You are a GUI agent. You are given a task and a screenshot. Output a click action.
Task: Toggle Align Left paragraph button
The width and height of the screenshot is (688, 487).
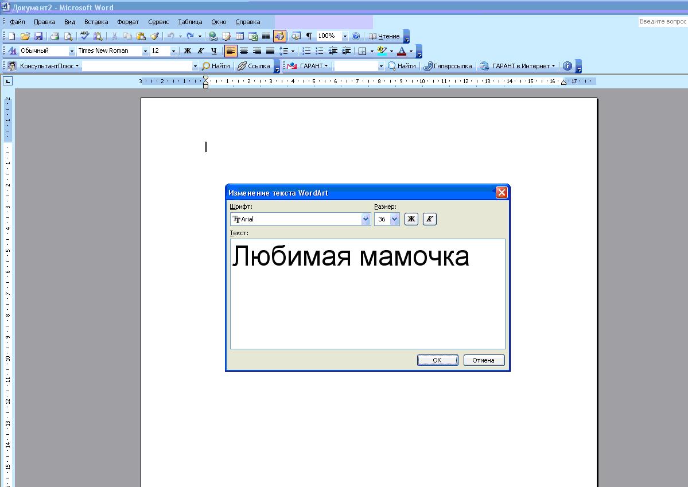[x=230, y=51]
